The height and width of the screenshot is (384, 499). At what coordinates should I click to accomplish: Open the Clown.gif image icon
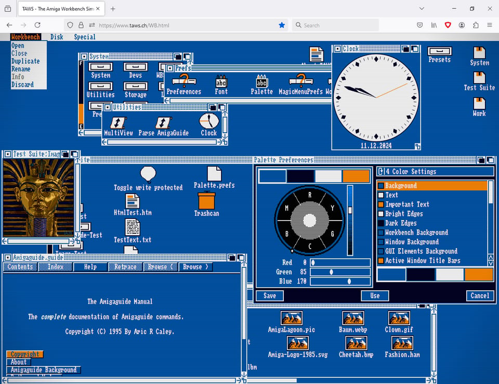click(x=399, y=322)
